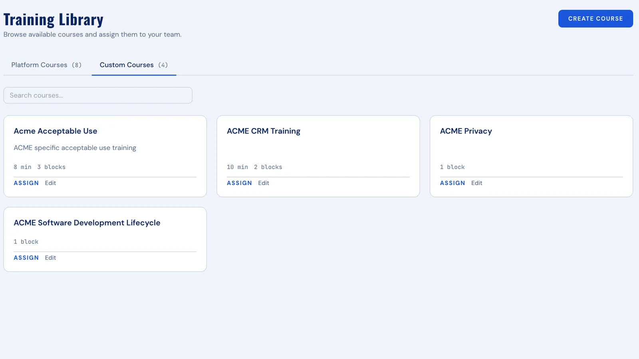The image size is (639, 359).
Task: Assign the Acme Acceptable Use course
Action: (26, 183)
